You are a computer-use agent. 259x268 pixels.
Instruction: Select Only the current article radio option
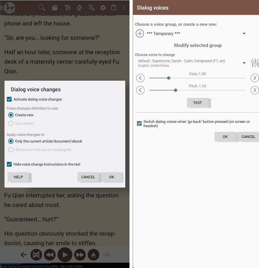11,141
